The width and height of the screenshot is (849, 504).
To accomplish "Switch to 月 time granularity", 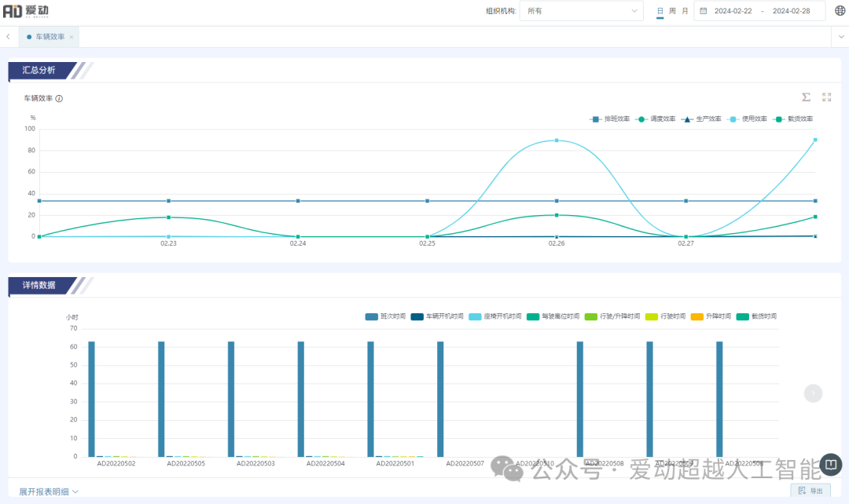I will 685,11.
